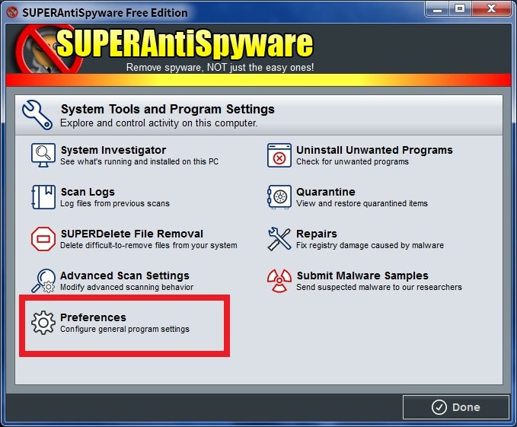Click the blue wrench System Tools icon

pyautogui.click(x=37, y=115)
